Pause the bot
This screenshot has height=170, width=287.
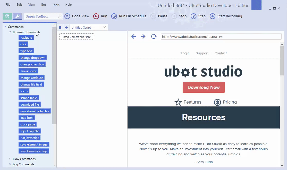(x=159, y=16)
